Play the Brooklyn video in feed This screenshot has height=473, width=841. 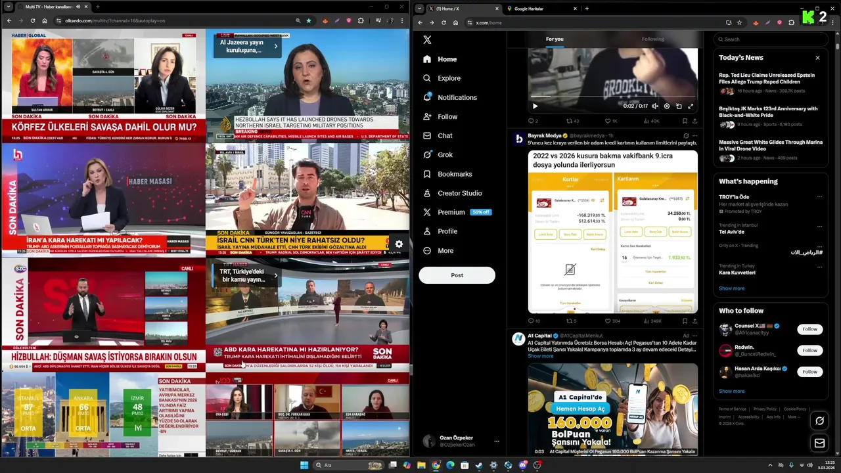point(535,106)
